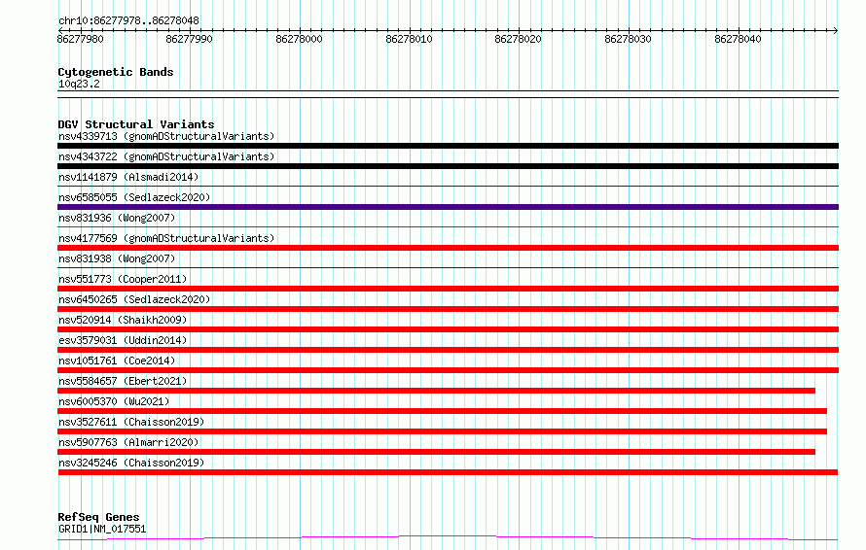Click the red bar for nsv6450265
This screenshot has height=550, width=866.
click(x=448, y=309)
